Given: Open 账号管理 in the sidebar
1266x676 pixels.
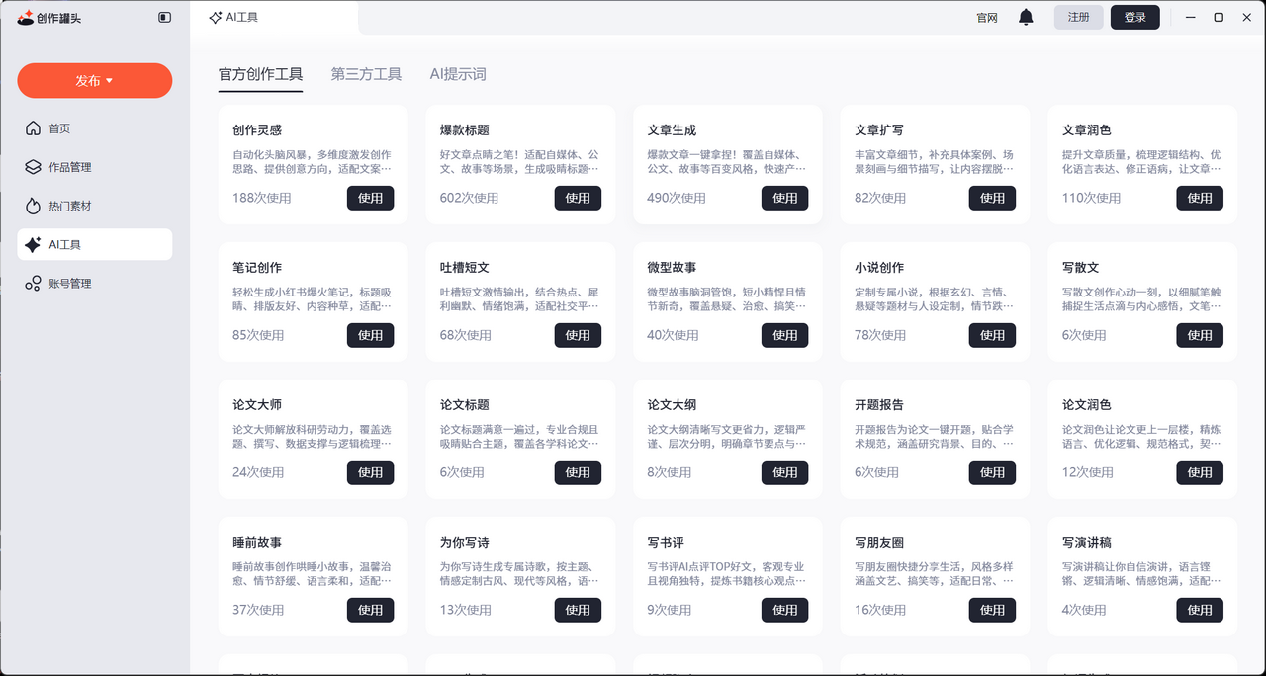Looking at the screenshot, I should [x=35, y=283].
